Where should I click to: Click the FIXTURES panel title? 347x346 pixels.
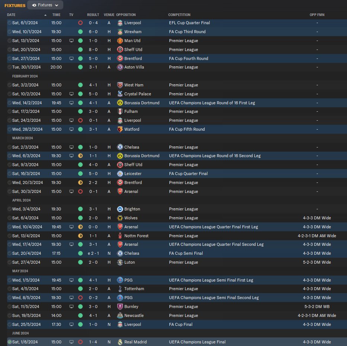tap(15, 6)
